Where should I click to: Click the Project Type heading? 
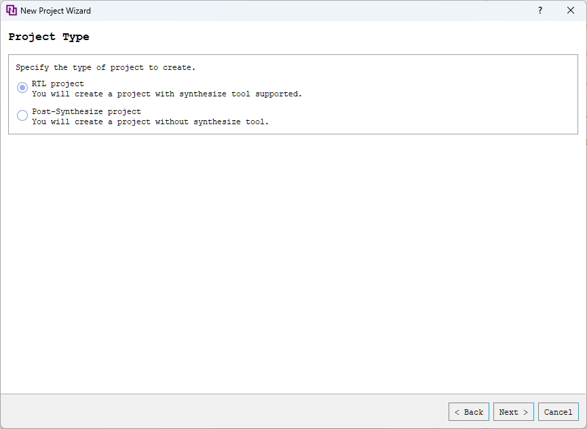coord(49,37)
